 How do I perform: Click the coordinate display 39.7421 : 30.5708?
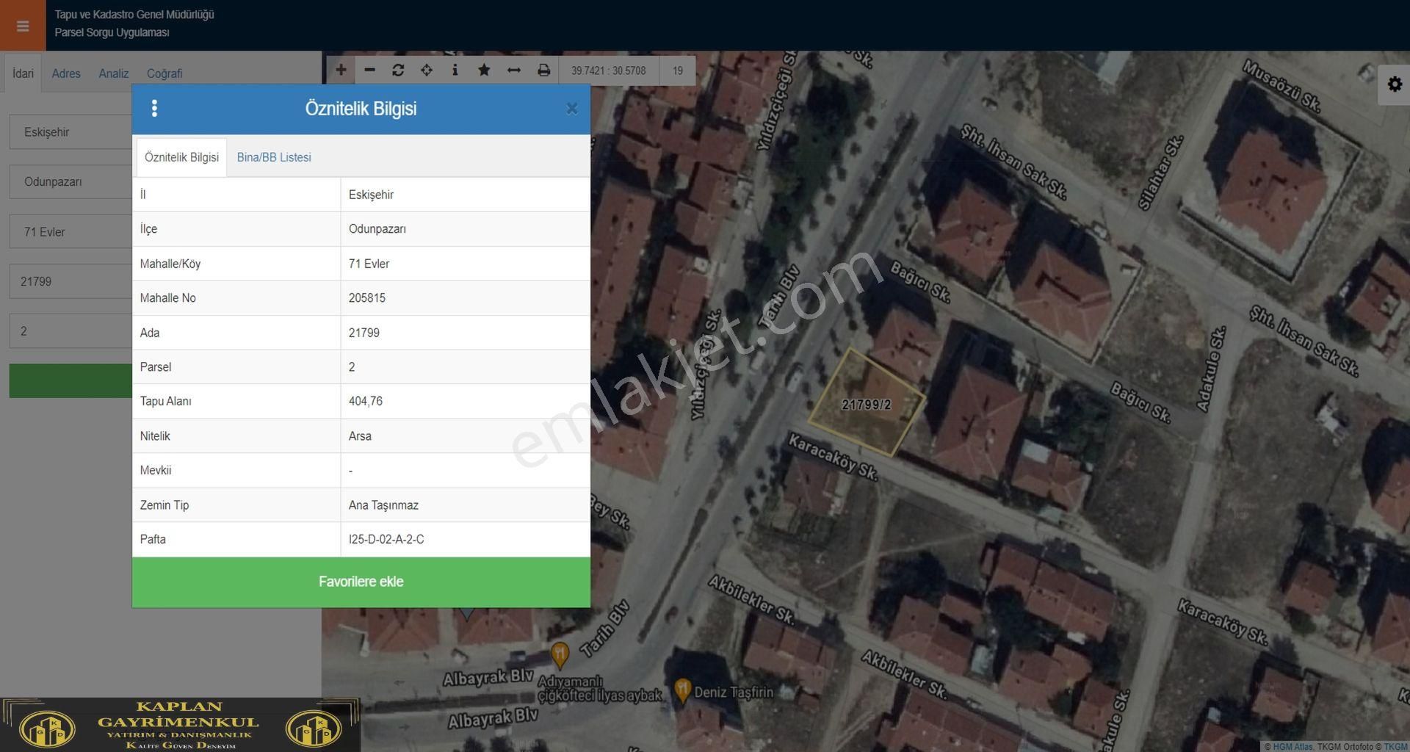(608, 70)
